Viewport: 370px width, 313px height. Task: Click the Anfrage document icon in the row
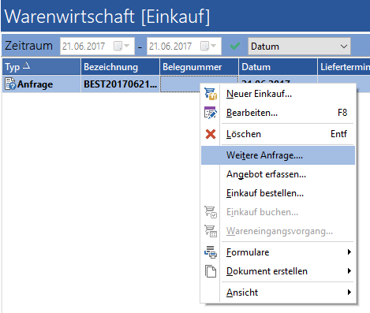pos(10,84)
